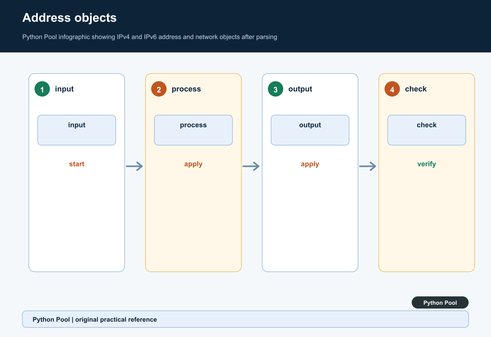The height and width of the screenshot is (337, 491).
Task: Click the 'output' heading beside badge 3
Action: point(300,89)
